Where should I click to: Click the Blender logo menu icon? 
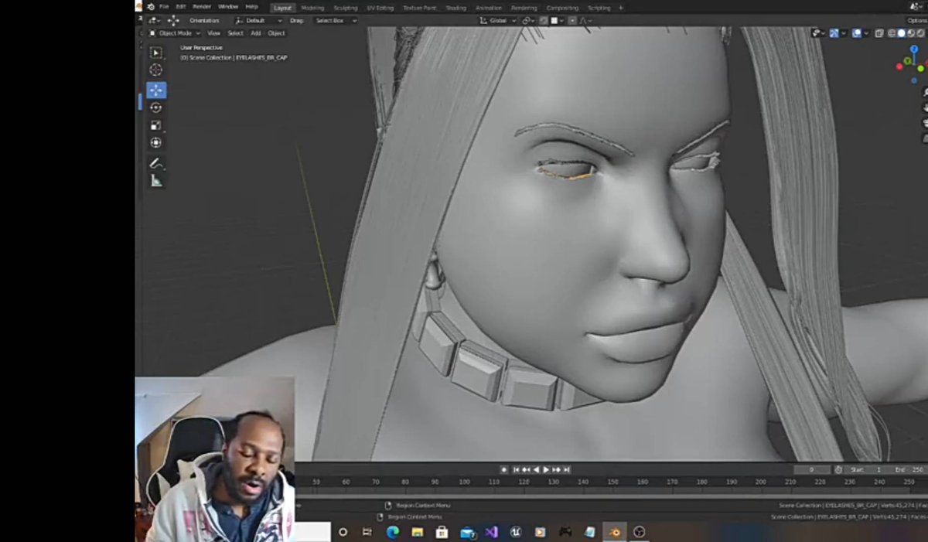[x=150, y=7]
